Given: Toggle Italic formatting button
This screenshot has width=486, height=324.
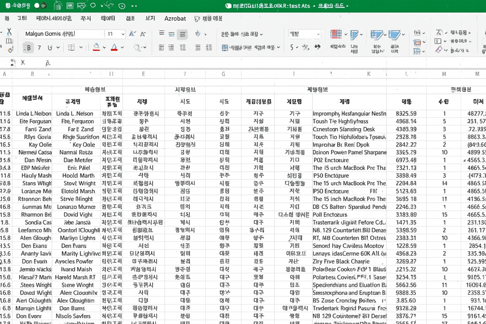Looking at the screenshot, I should (x=39, y=48).
